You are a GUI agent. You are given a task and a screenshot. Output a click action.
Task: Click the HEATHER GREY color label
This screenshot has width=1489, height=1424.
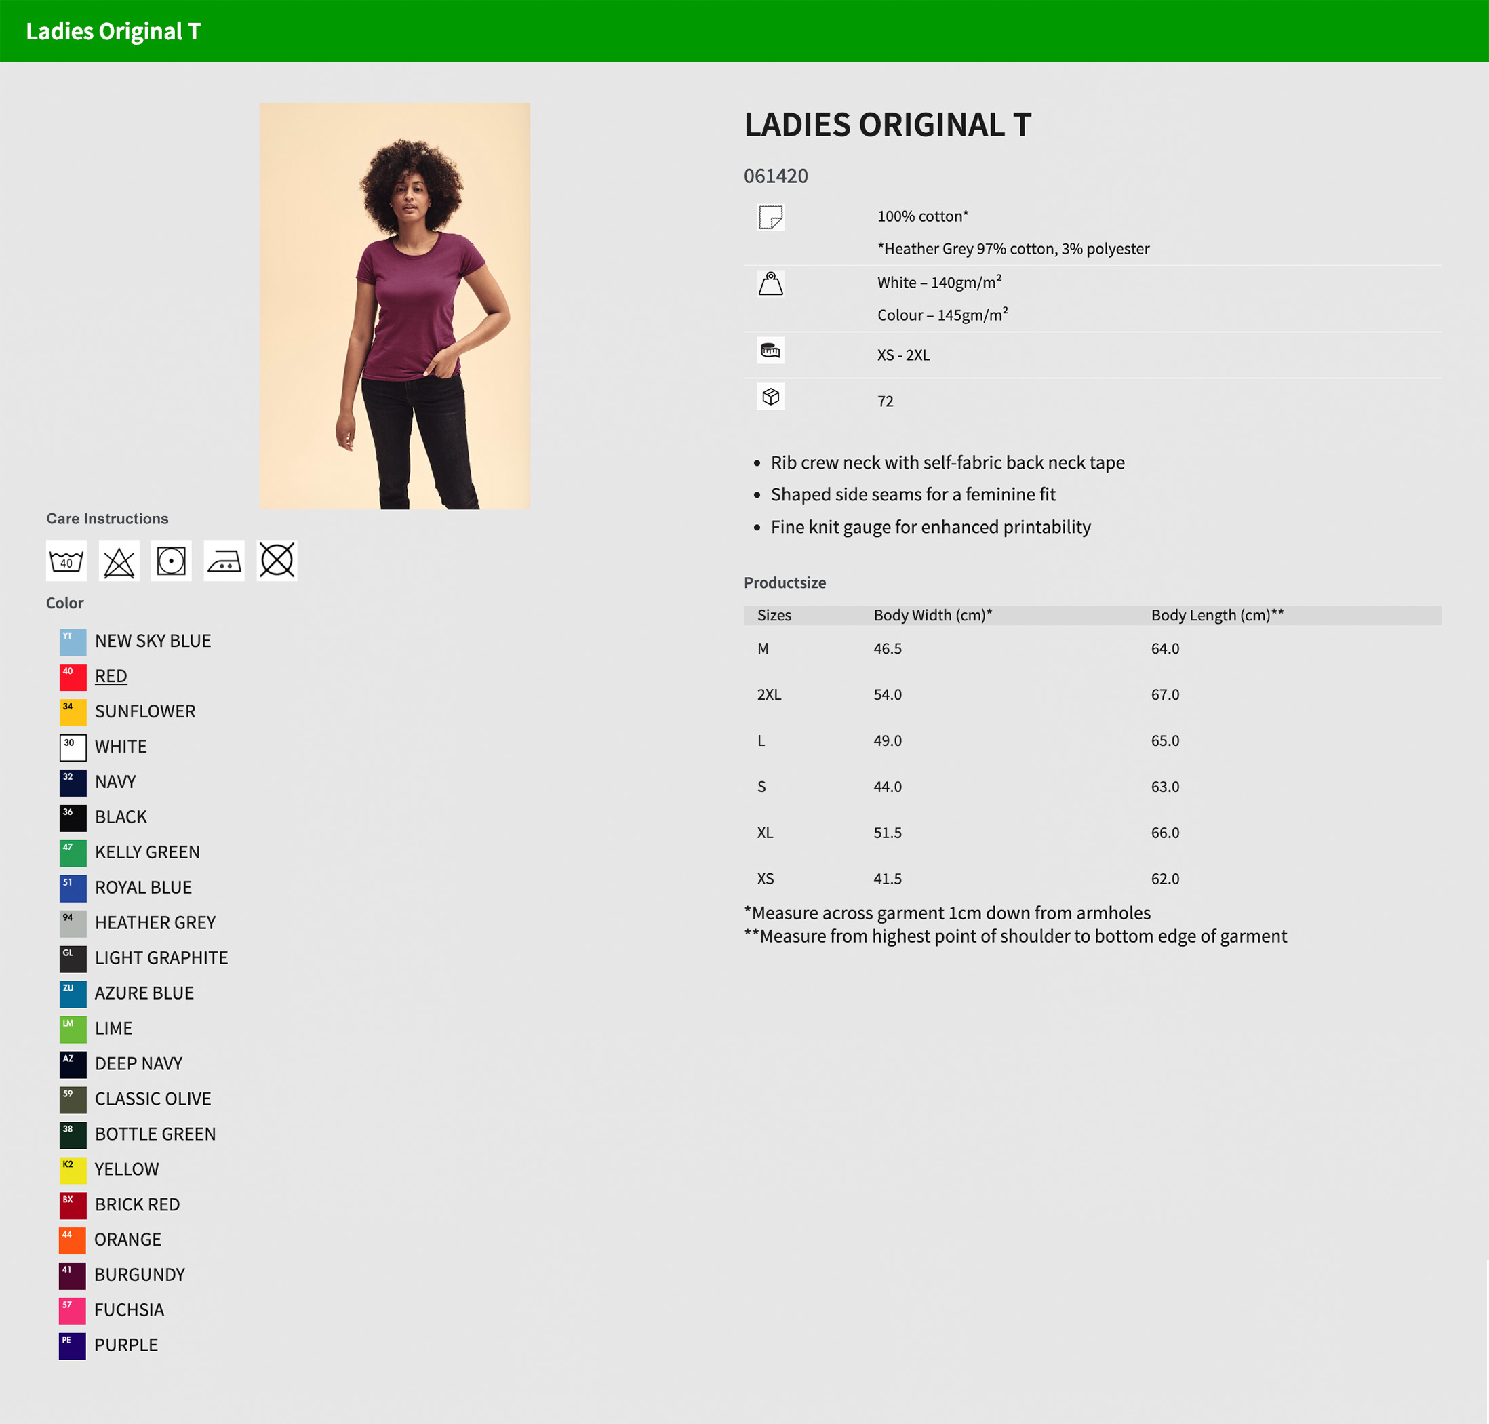(155, 923)
